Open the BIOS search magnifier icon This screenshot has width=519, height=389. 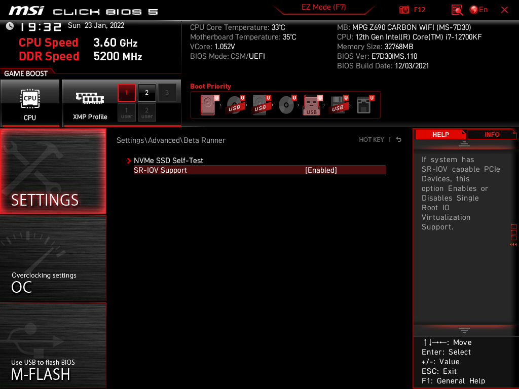click(457, 10)
